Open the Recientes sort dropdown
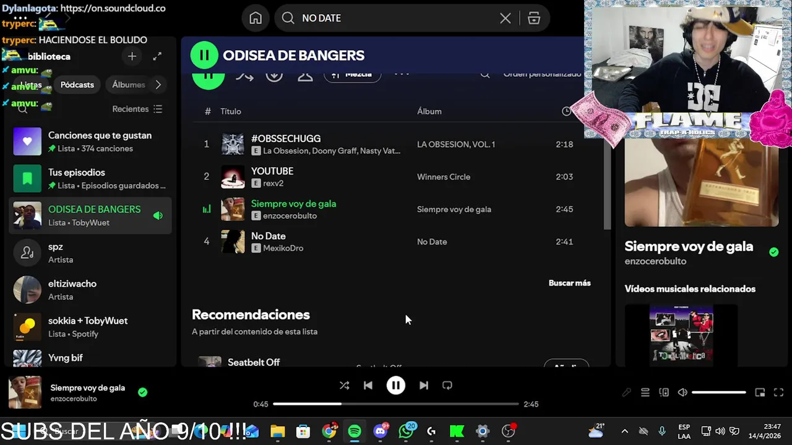Screen dimensions: 792x445 (137, 109)
